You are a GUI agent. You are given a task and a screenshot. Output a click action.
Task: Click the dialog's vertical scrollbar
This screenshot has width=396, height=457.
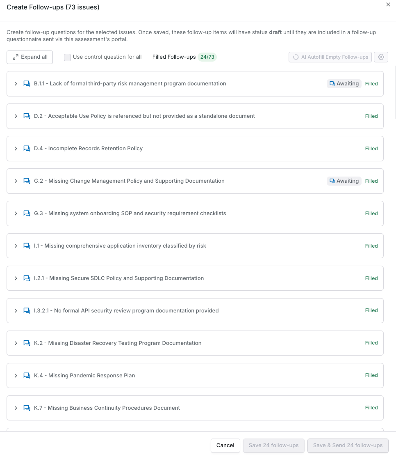tap(395, 93)
